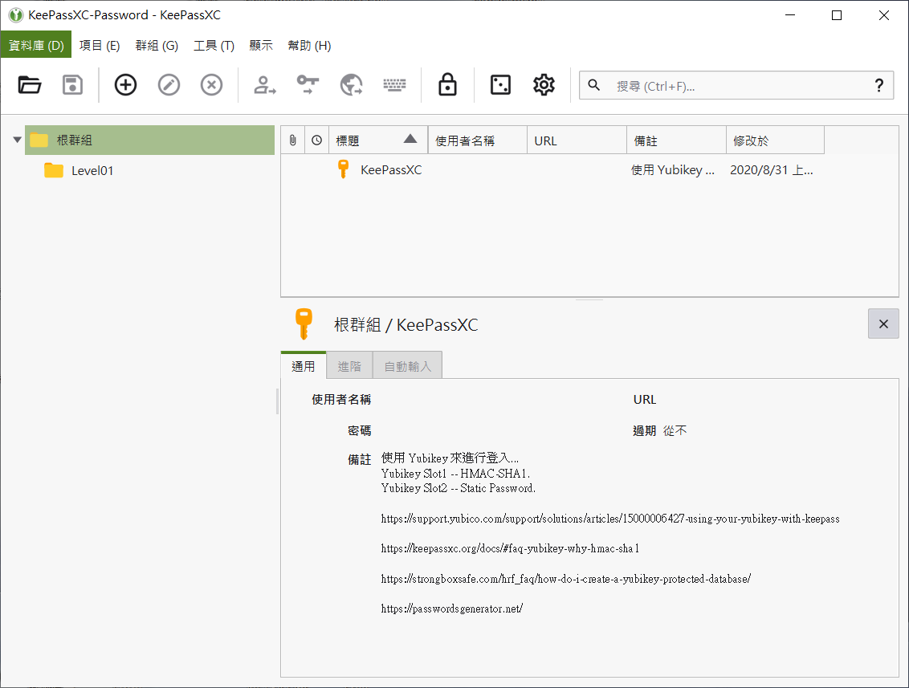Viewport: 909px width, 688px height.
Task: Switch to the 進階 tab
Action: [x=349, y=366]
